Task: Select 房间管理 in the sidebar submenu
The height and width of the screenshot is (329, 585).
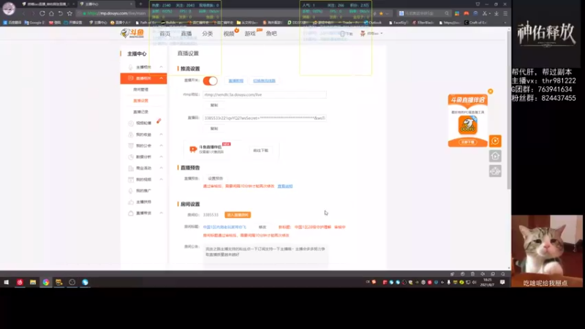Action: click(140, 89)
